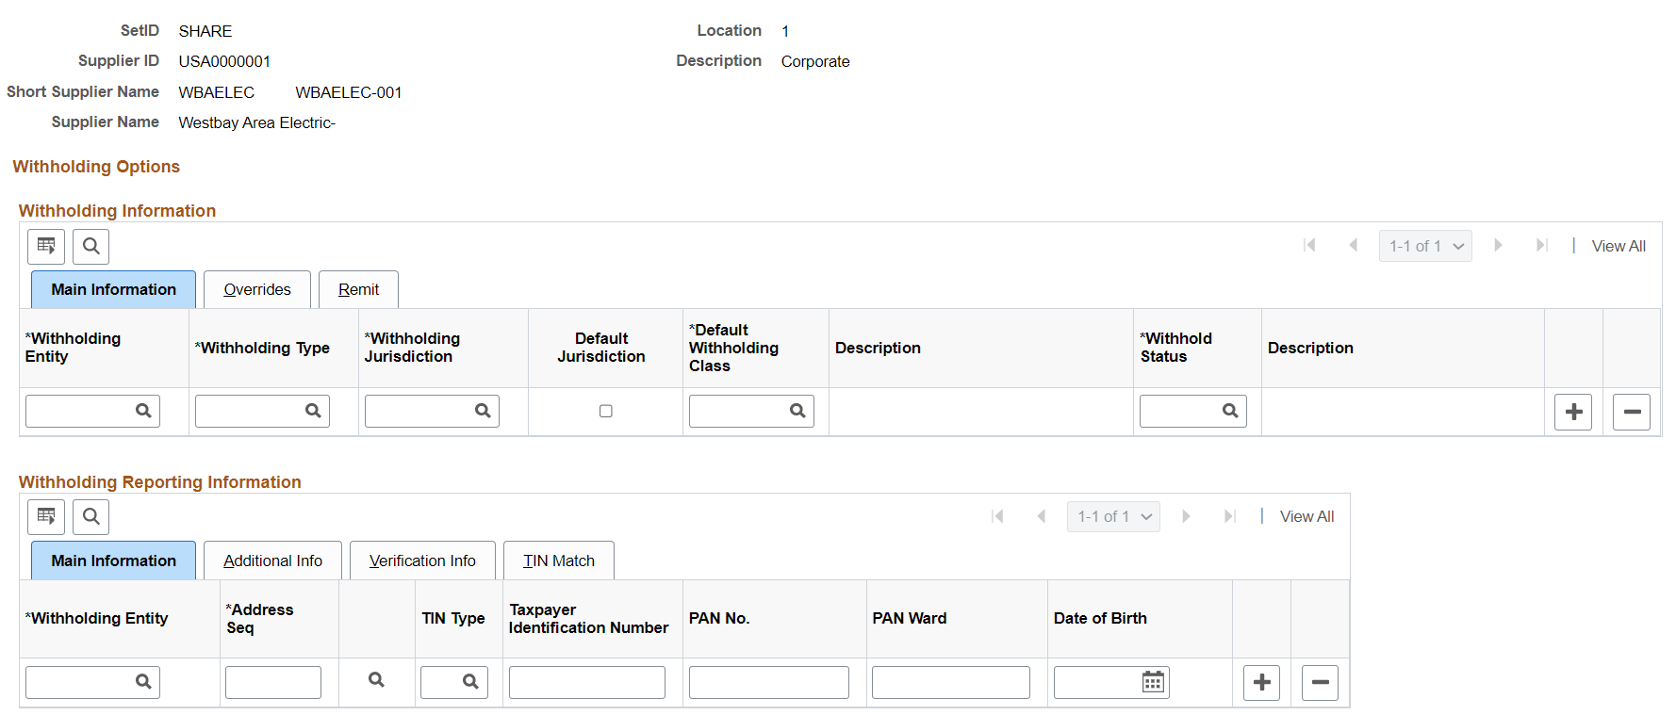Image resolution: width=1676 pixels, height=715 pixels.
Task: Click View All for Withholding Information
Action: pyautogui.click(x=1618, y=246)
